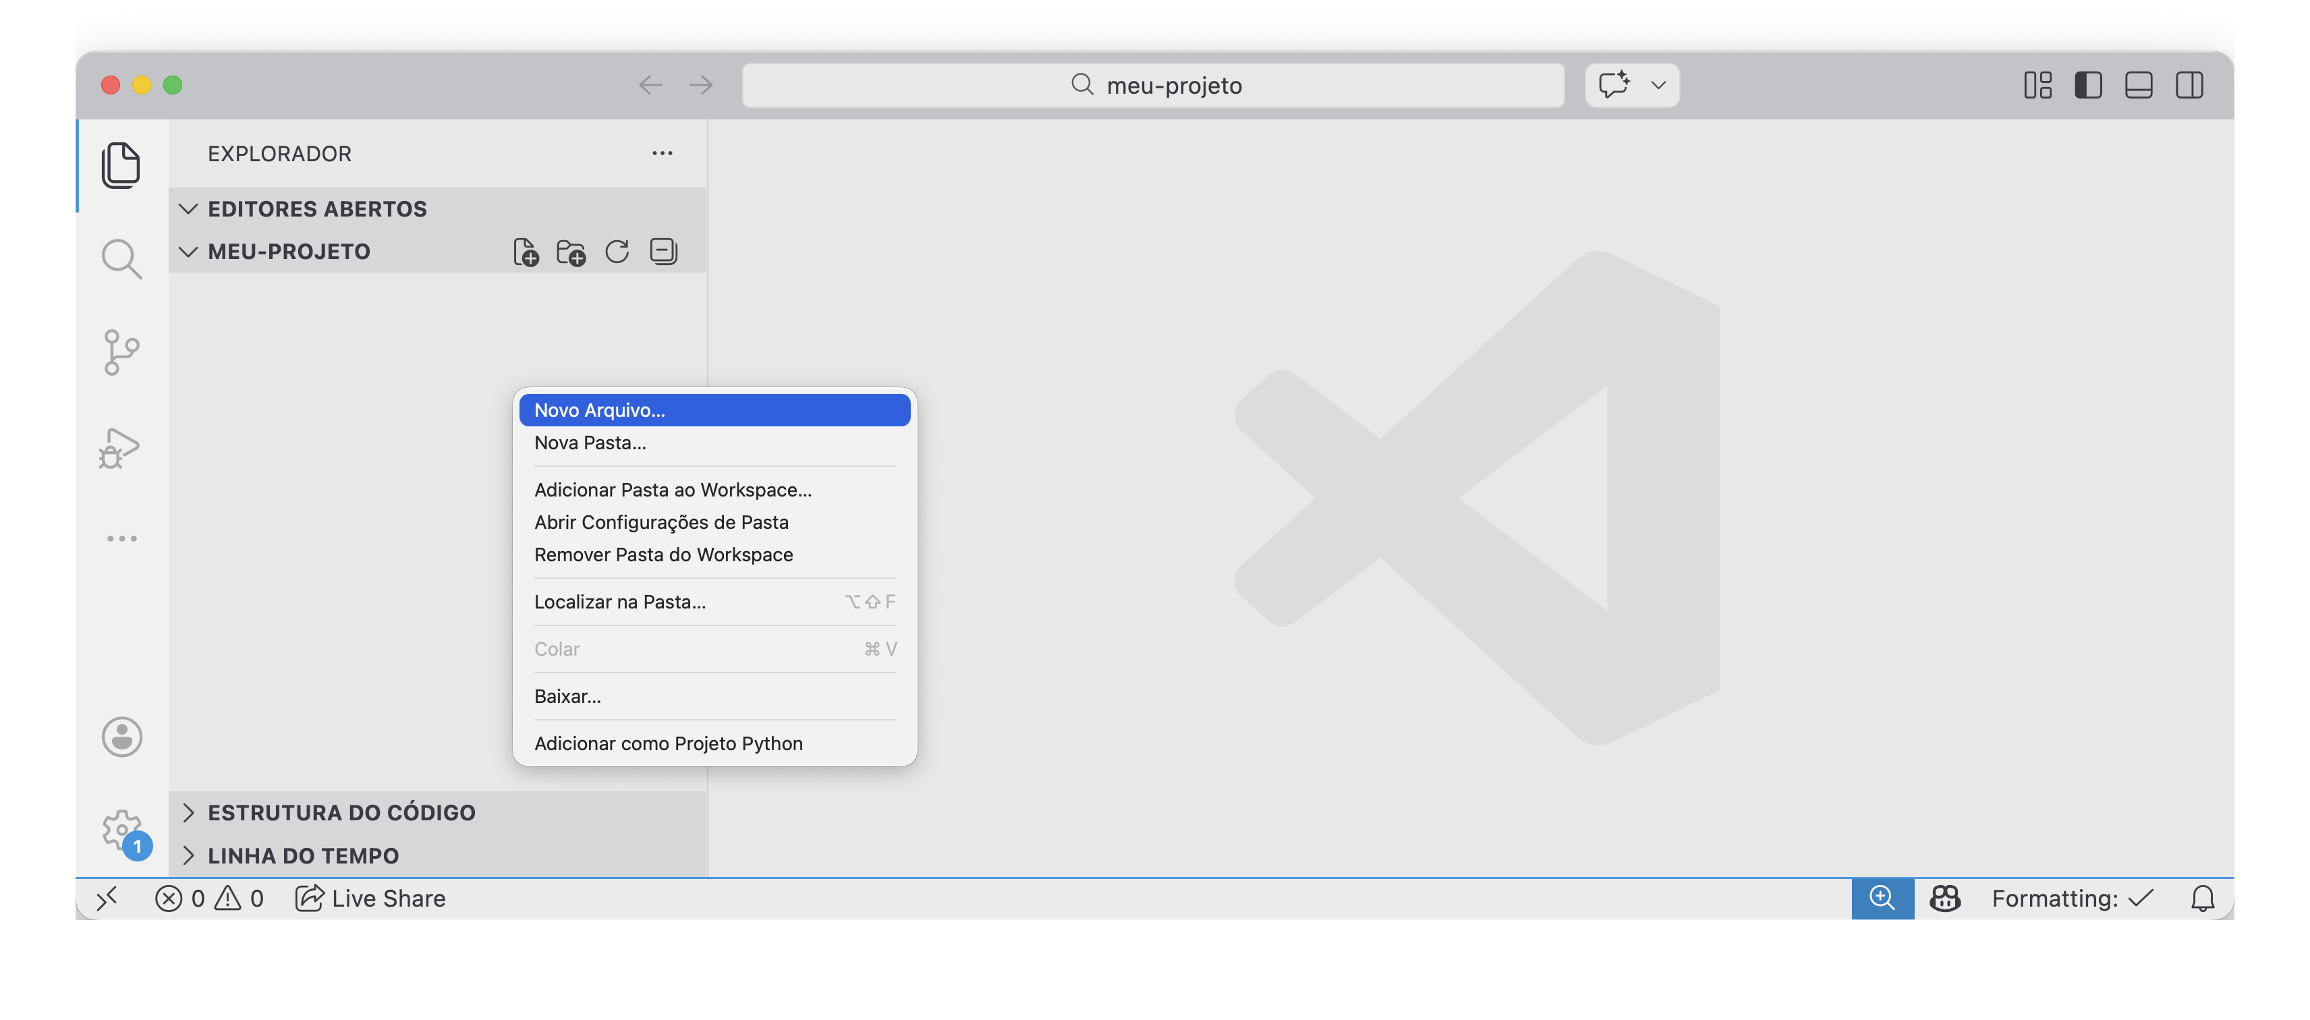Collapse all folders in explorer
2310x1020 pixels.
tap(664, 252)
